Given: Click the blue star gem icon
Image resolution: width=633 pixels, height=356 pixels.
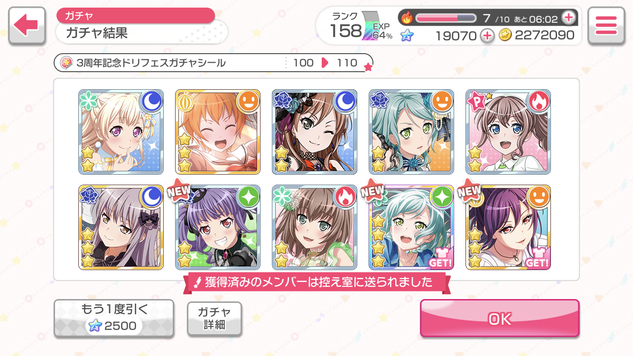Looking at the screenshot, I should point(407,35).
